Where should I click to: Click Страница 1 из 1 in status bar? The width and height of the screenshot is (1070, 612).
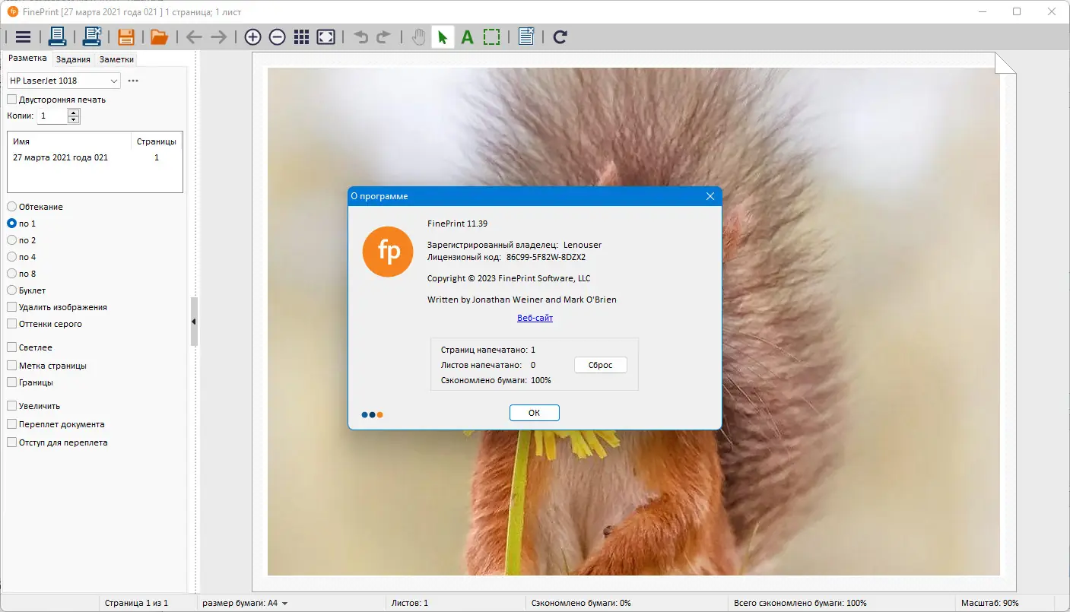[136, 603]
